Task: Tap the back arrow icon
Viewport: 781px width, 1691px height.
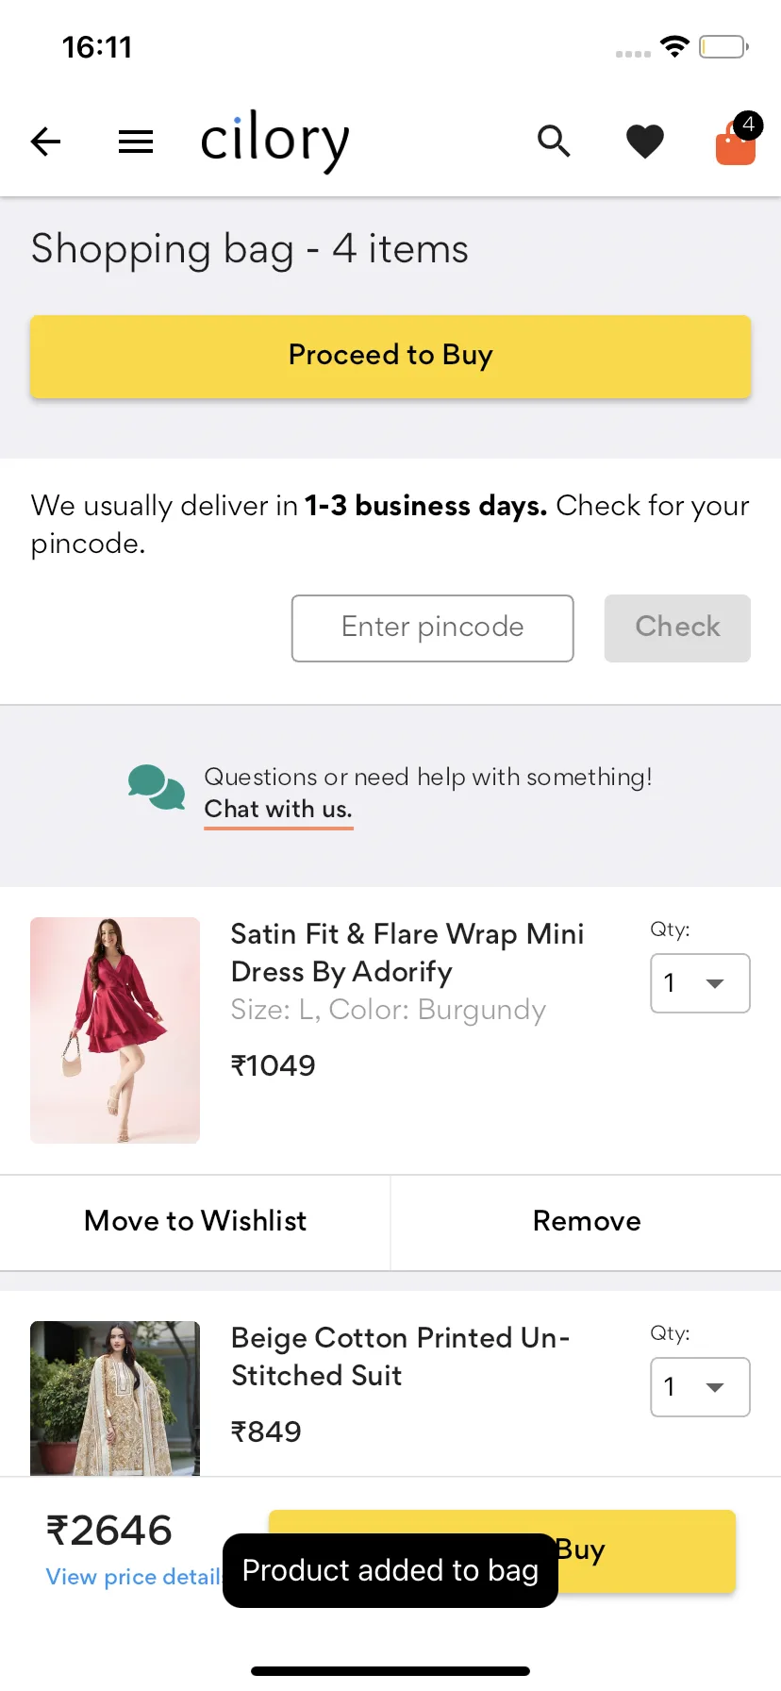Action: click(x=45, y=142)
